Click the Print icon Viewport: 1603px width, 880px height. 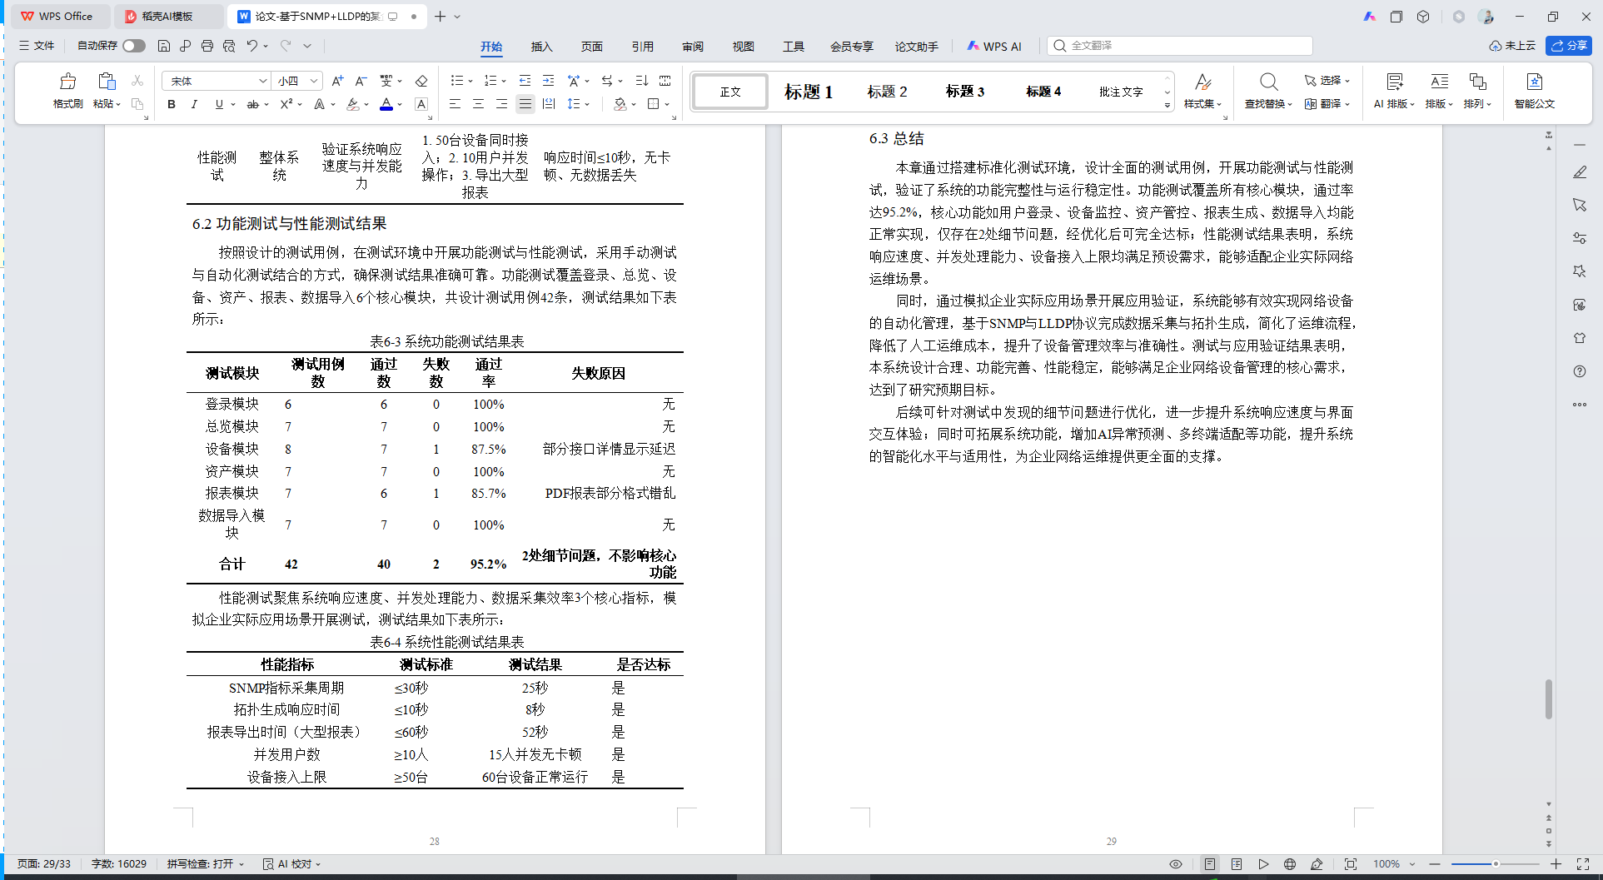[x=207, y=46]
